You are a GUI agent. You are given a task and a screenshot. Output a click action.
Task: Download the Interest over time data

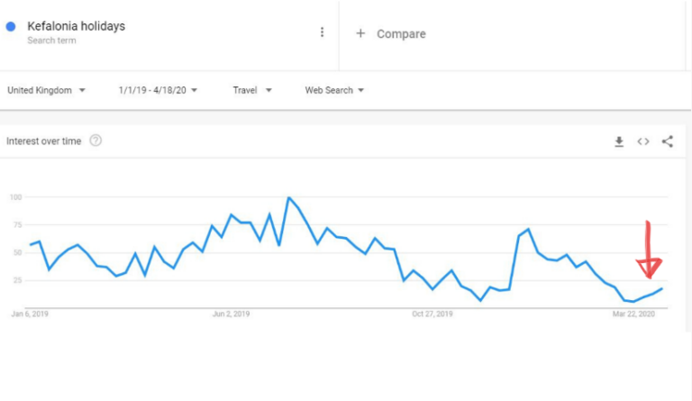click(619, 141)
